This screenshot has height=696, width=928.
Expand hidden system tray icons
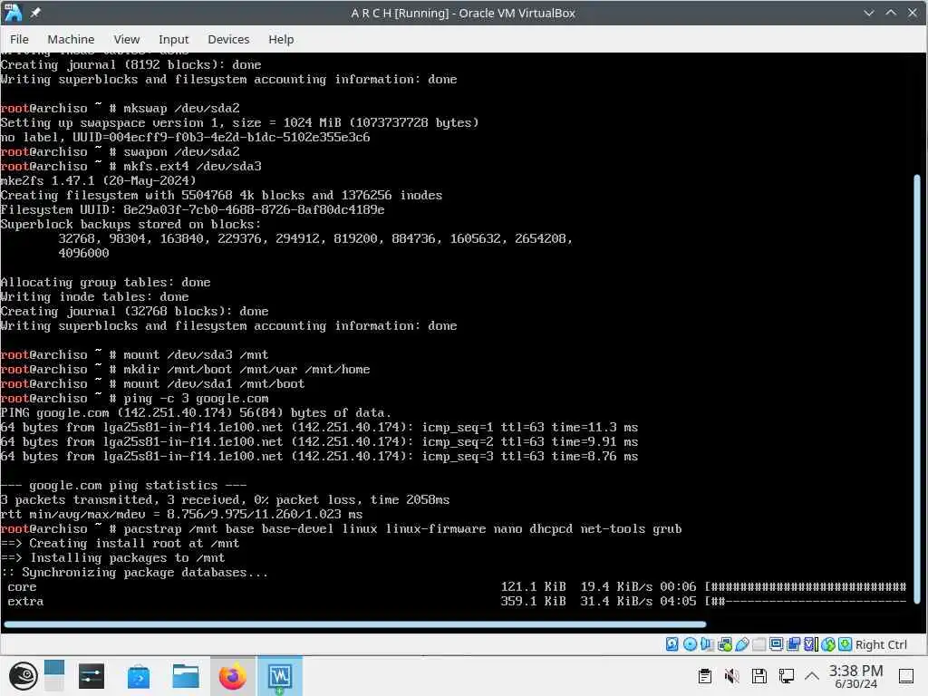(x=812, y=676)
